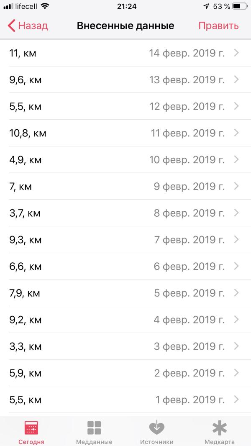251x446 pixels.
Task: Select the 7,9 км entry row
Action: [125, 293]
